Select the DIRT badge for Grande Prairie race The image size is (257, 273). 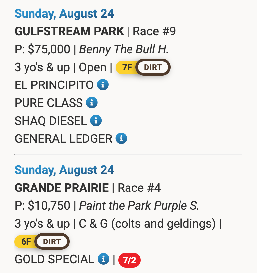point(52,242)
